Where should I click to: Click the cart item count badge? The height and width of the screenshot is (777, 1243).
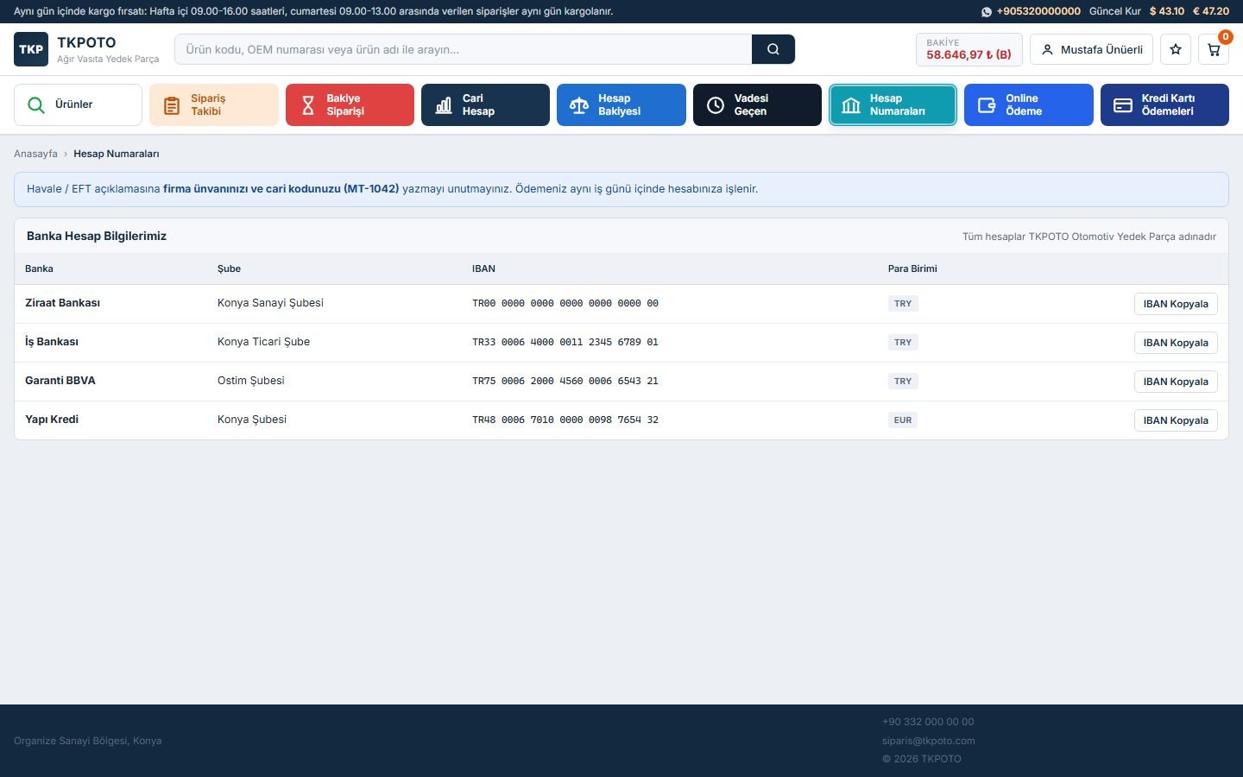[1225, 36]
